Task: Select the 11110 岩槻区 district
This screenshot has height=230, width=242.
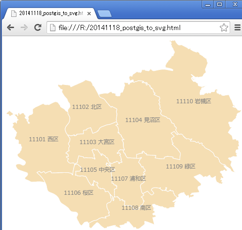Action: (194, 101)
